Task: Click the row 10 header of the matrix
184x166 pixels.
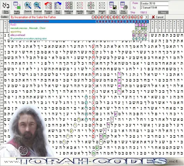Action: [x=2, y=86]
